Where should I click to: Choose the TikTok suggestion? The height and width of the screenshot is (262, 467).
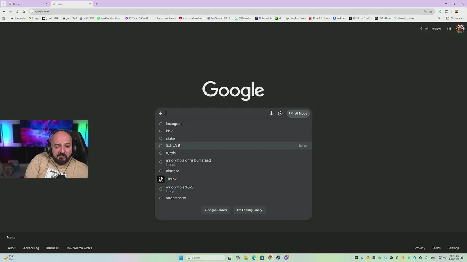click(x=233, y=179)
